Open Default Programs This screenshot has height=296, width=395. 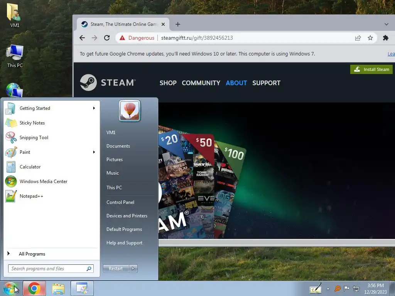124,229
